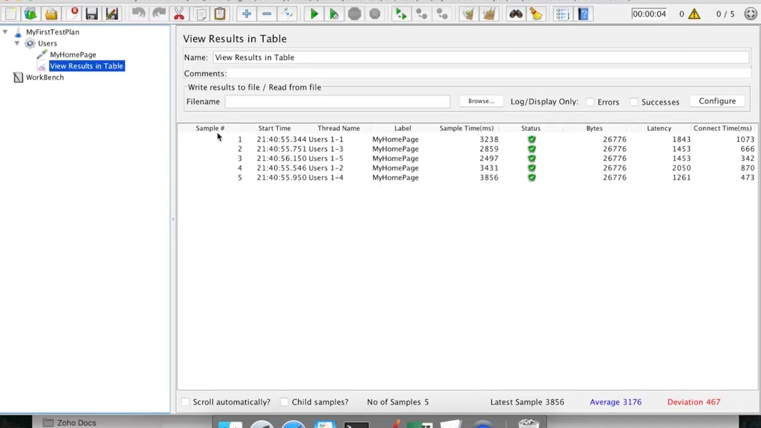Click the green Start test button
This screenshot has height=428, width=761.
tap(314, 14)
